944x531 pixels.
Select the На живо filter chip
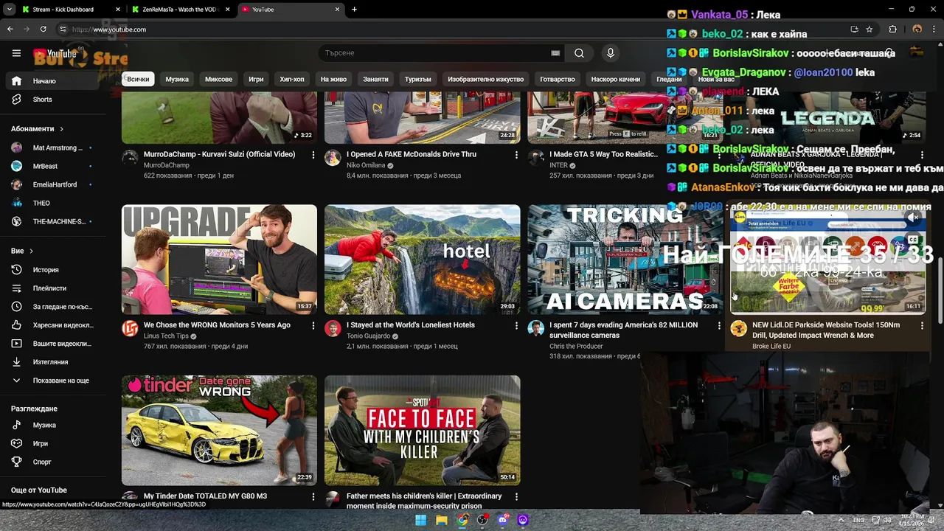(333, 79)
